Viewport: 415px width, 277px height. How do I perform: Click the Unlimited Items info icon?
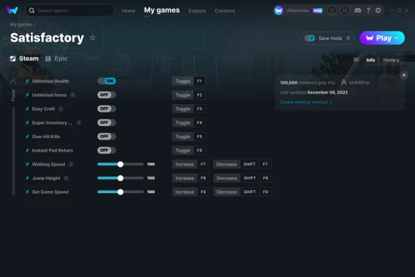72,95
